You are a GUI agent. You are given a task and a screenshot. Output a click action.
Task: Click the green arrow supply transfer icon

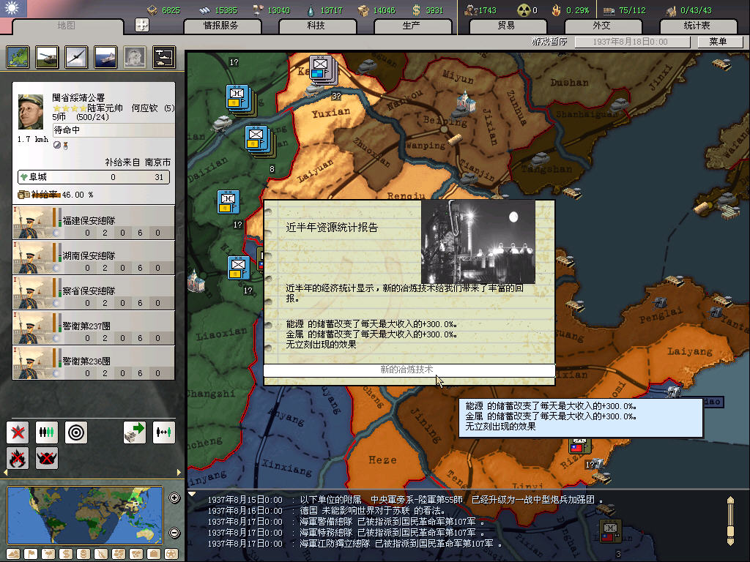click(x=135, y=432)
